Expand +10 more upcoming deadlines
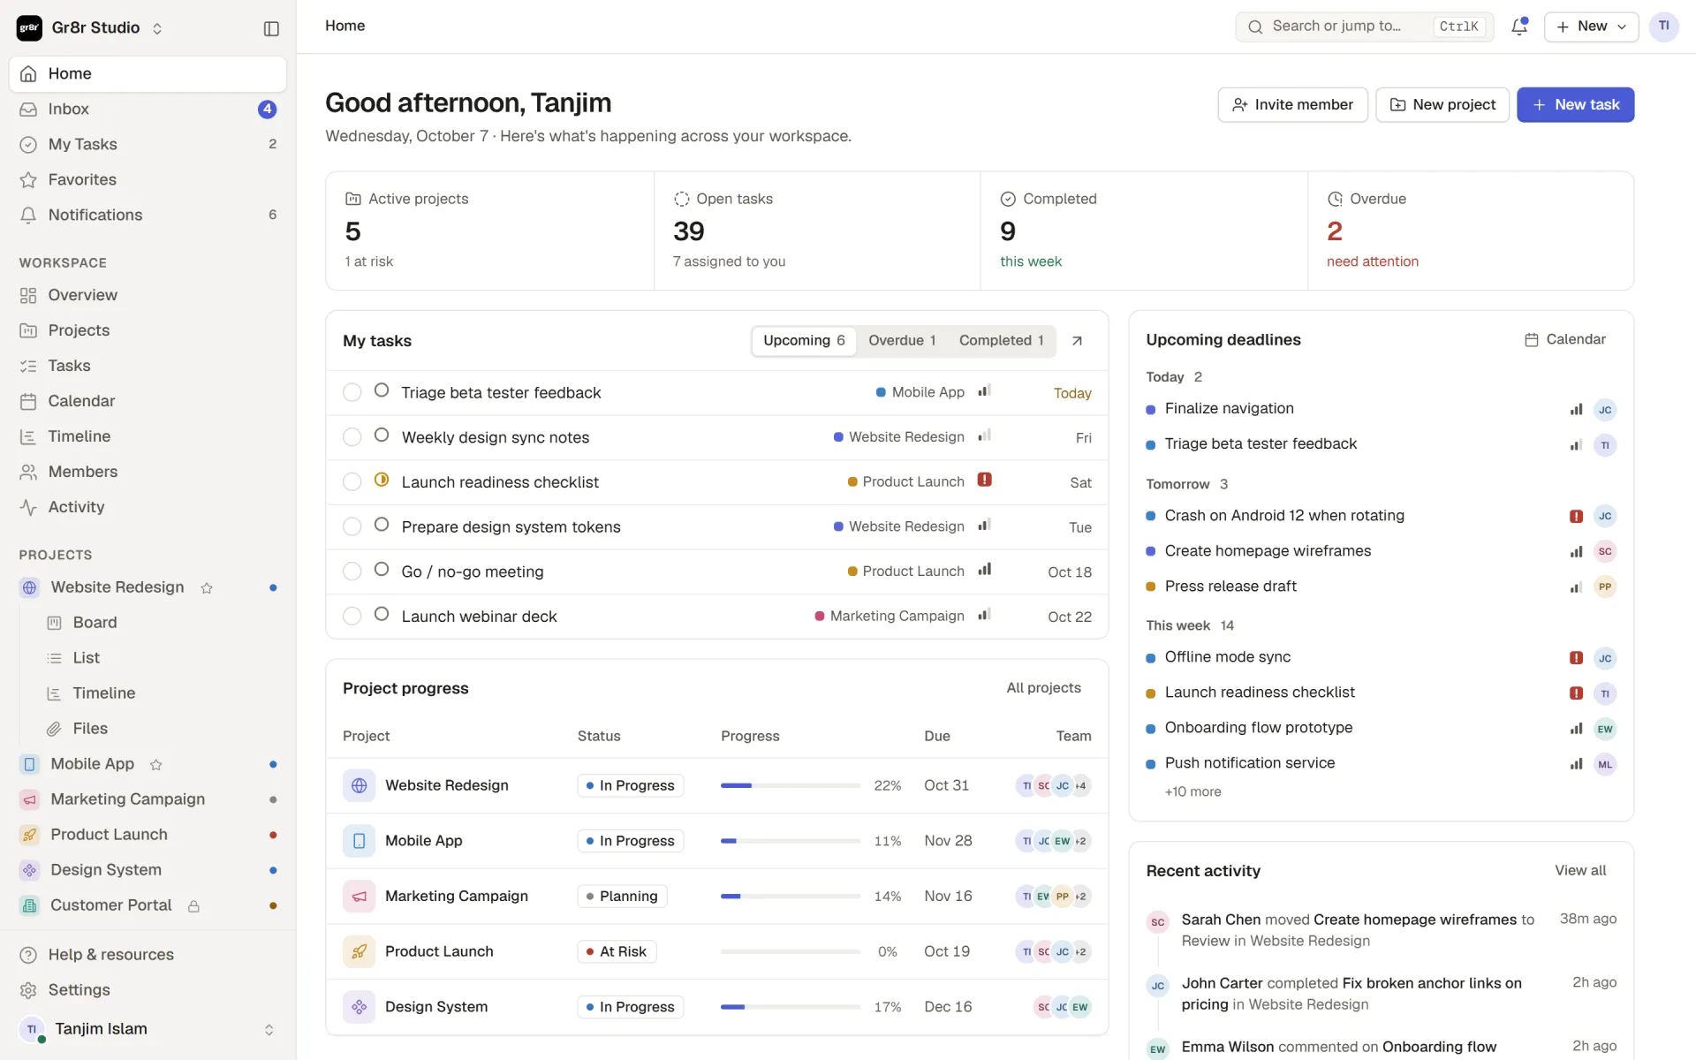The height and width of the screenshot is (1060, 1696). tap(1192, 792)
